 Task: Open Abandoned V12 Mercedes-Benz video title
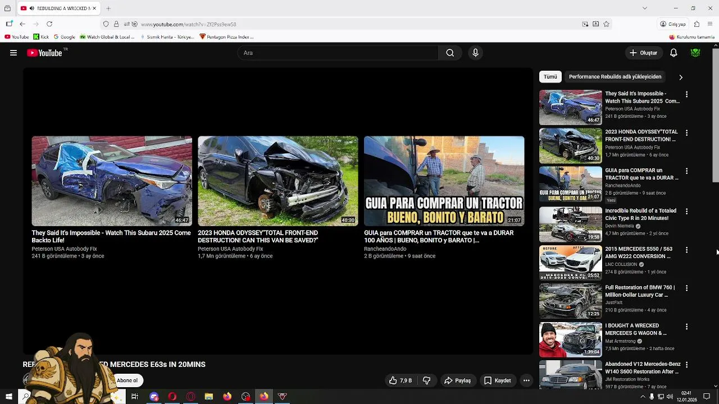point(642,368)
